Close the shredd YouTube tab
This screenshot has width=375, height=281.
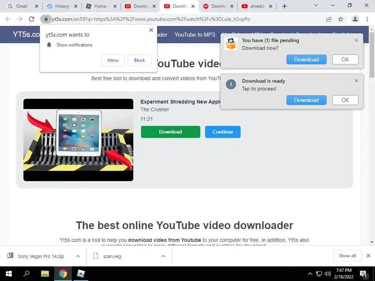(271, 6)
